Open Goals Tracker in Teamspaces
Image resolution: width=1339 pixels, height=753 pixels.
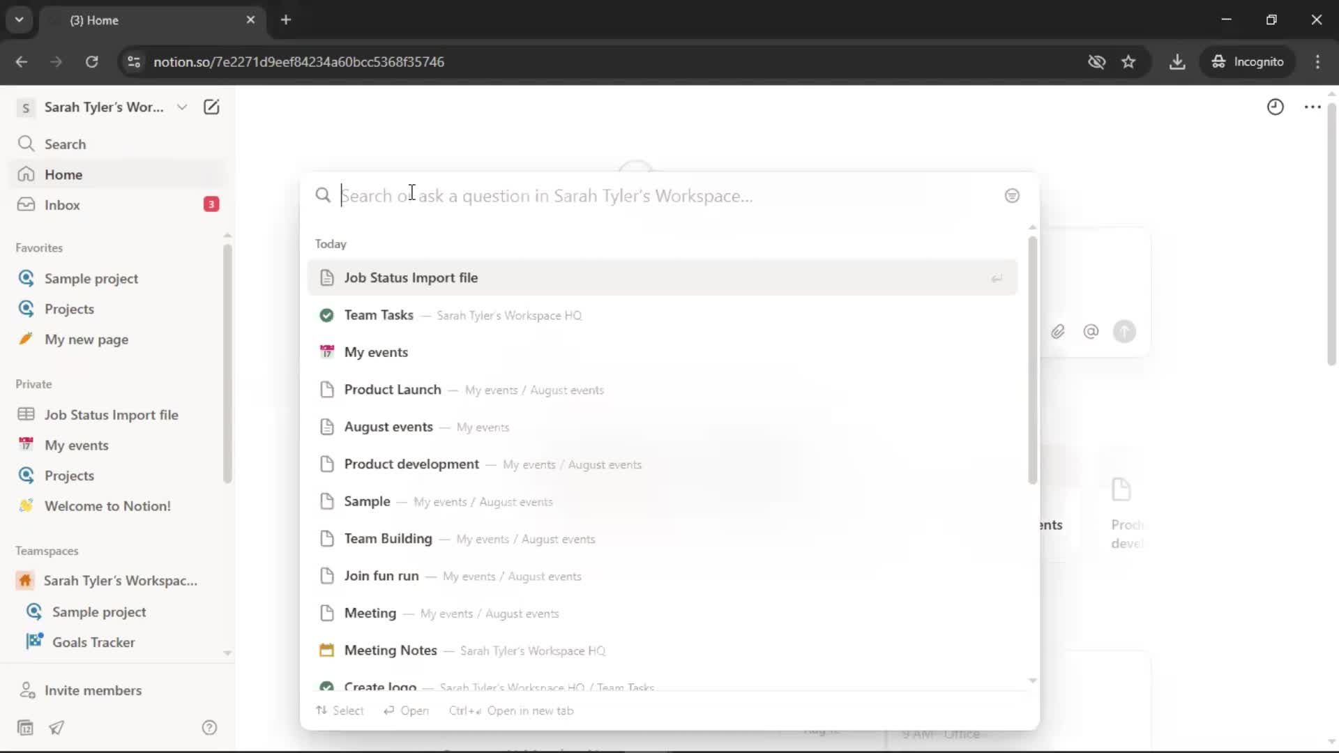117,642
